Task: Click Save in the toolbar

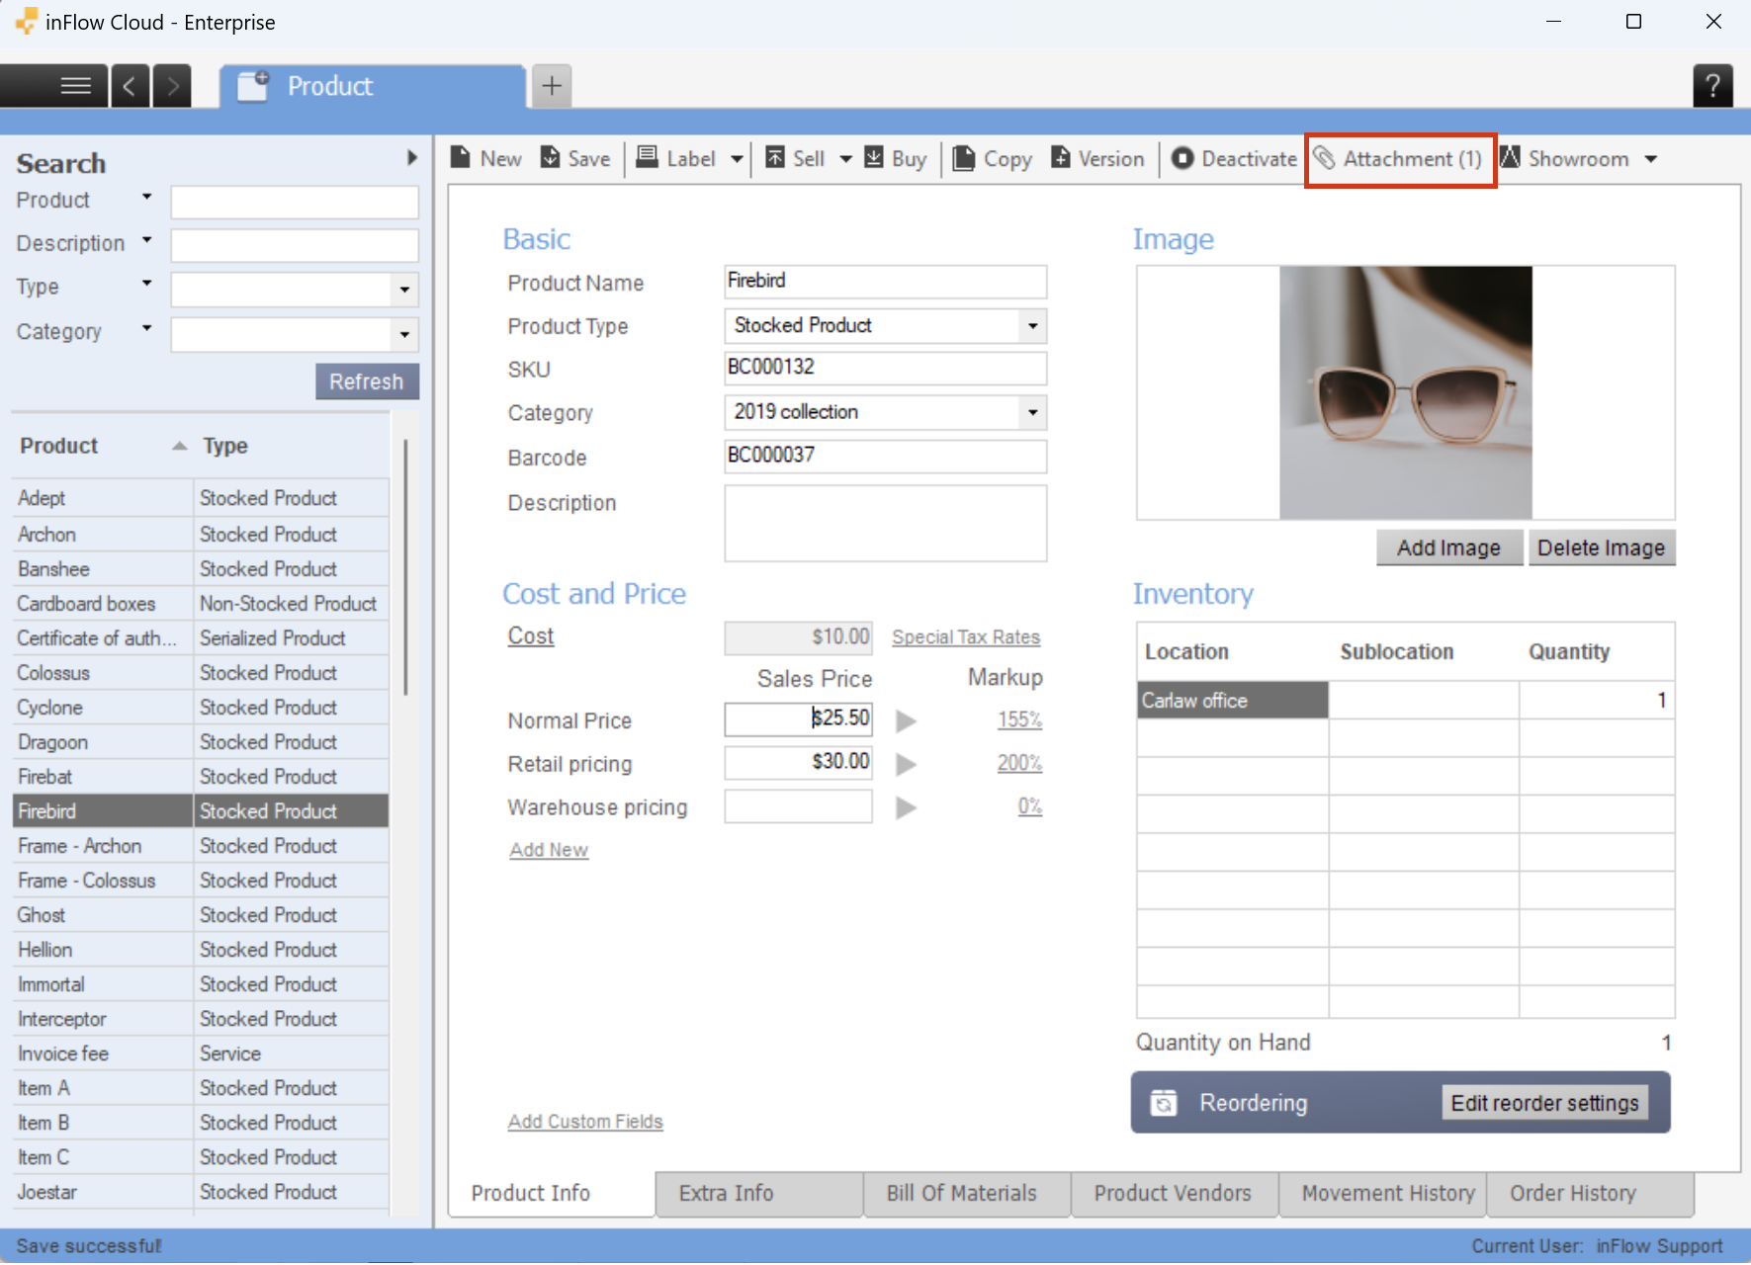Action: [575, 159]
